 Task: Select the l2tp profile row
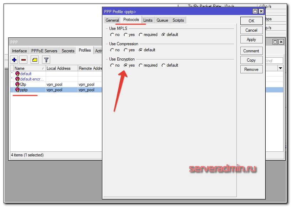[56, 84]
